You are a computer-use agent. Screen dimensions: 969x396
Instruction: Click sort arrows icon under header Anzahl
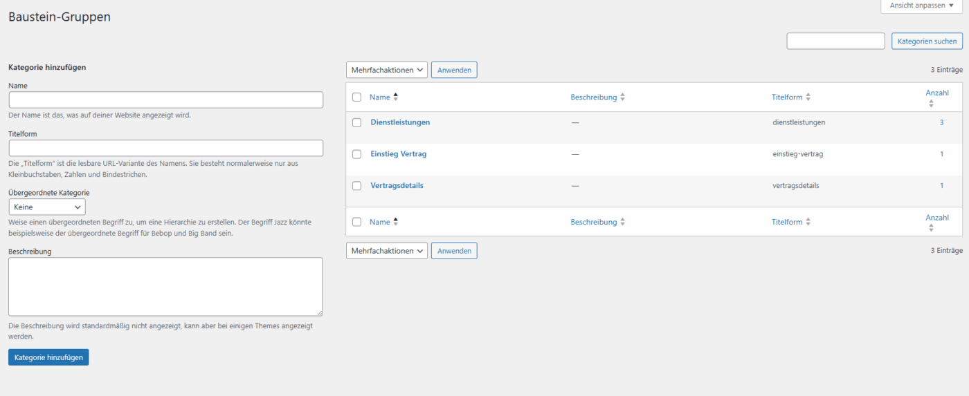click(931, 103)
